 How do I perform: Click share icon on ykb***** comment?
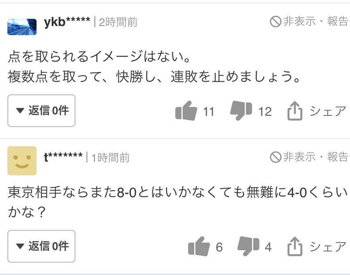point(295,111)
